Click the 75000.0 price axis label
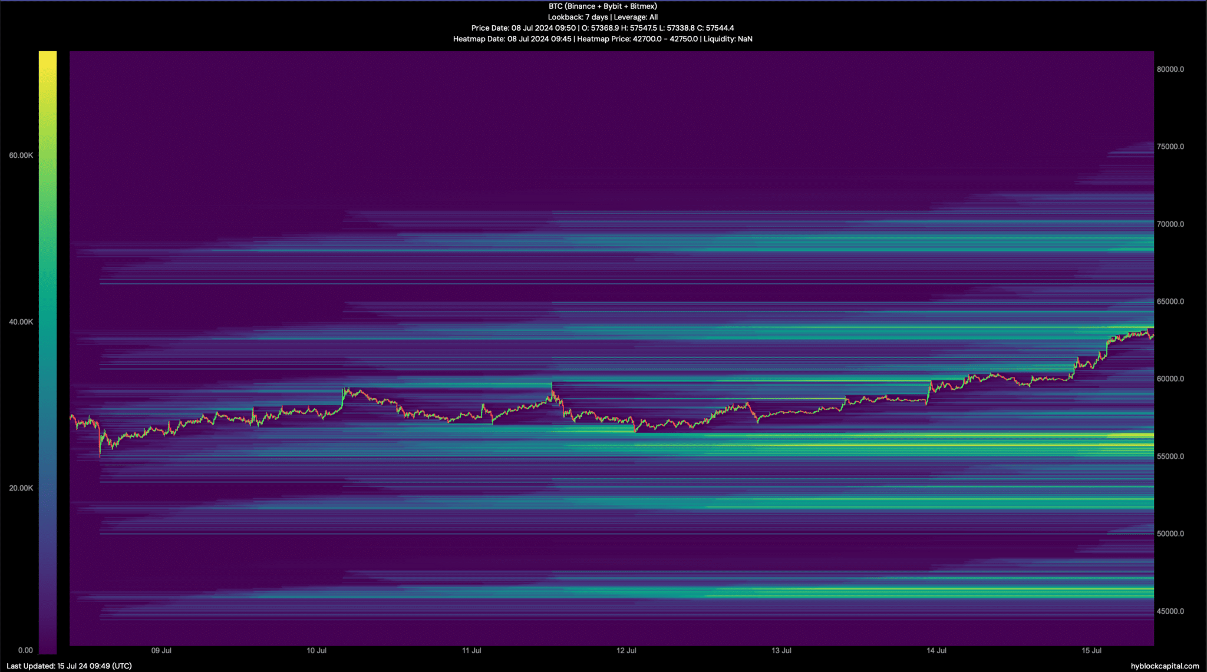The width and height of the screenshot is (1207, 672). 1170,147
